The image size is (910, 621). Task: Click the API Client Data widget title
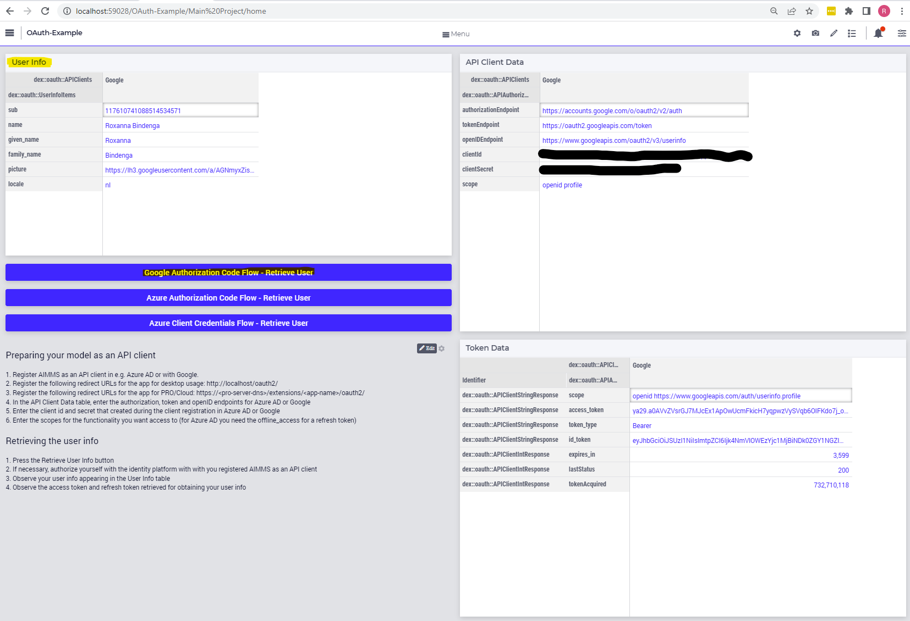(x=495, y=62)
